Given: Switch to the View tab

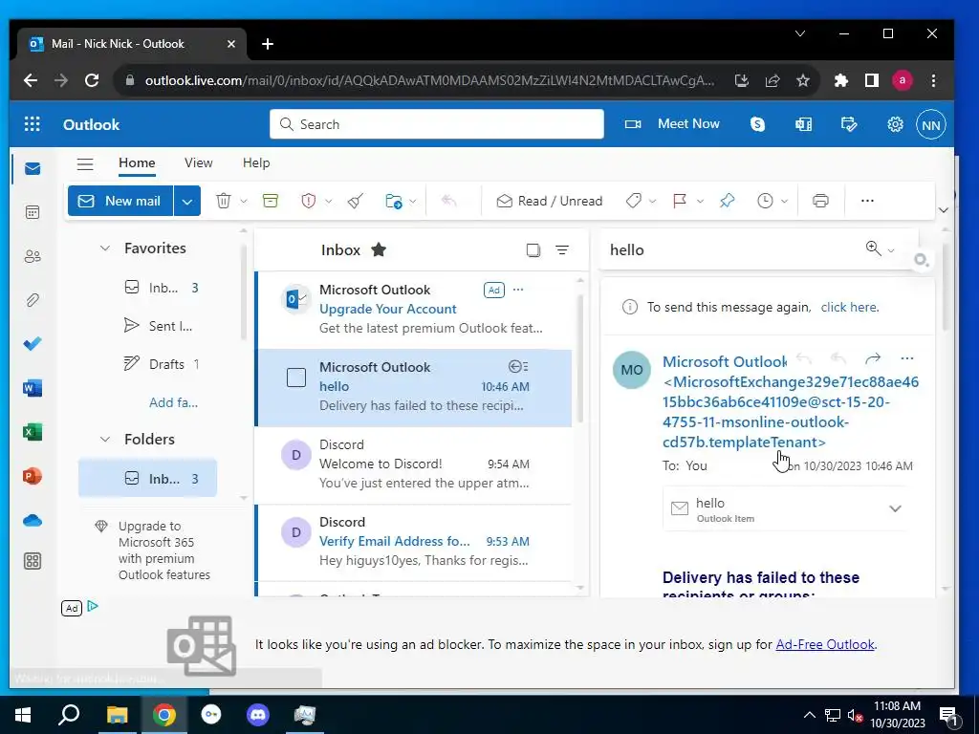Looking at the screenshot, I should pyautogui.click(x=199, y=162).
